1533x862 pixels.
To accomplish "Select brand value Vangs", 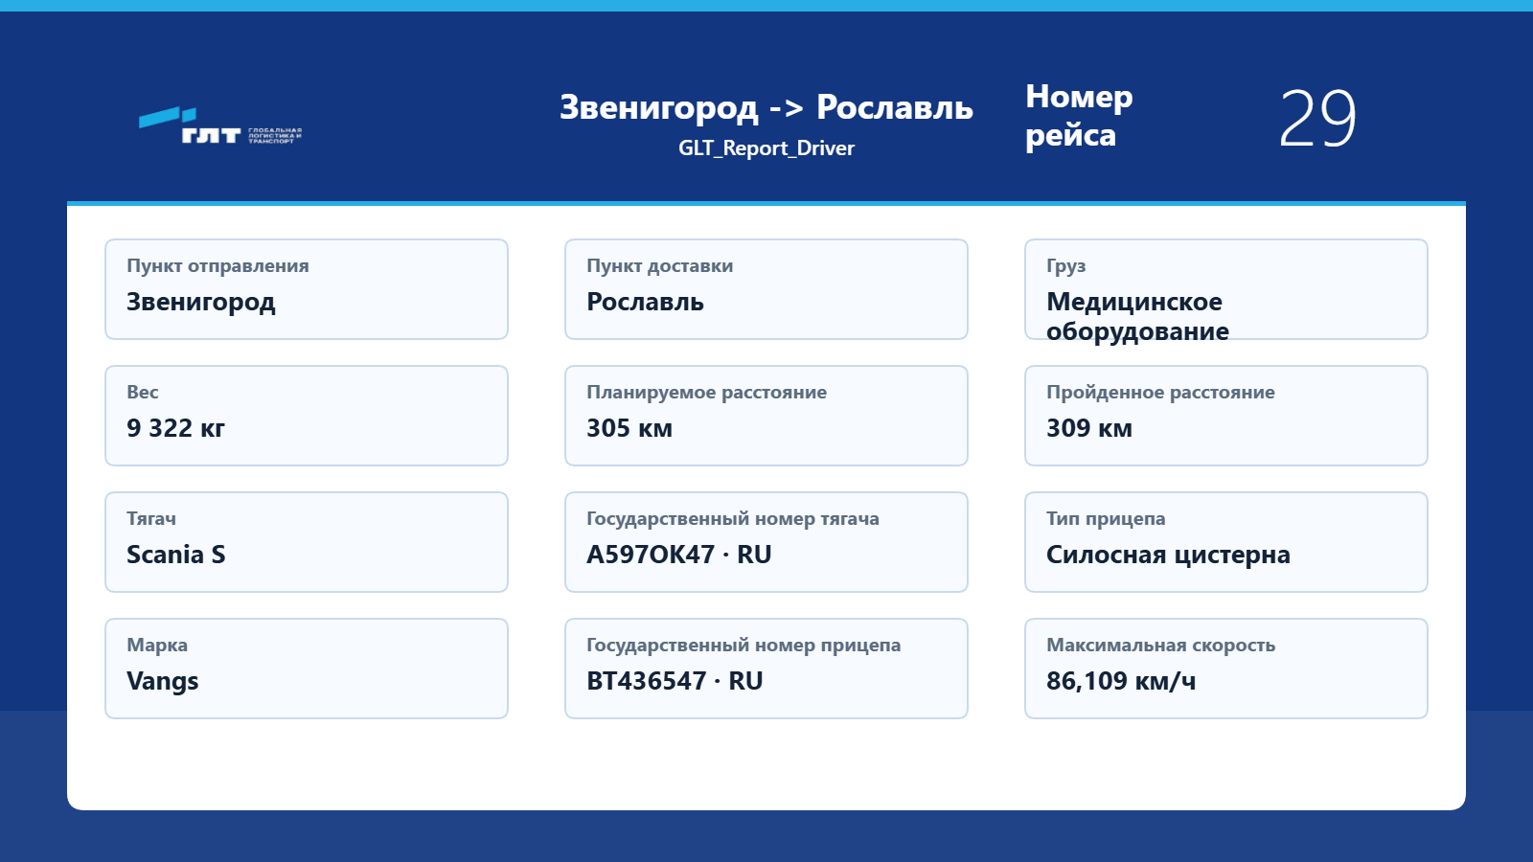I will tap(163, 682).
